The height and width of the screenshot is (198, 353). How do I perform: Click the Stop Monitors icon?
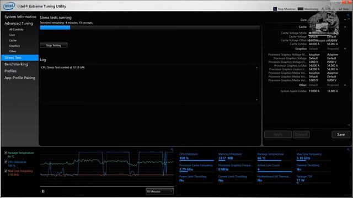(275, 9)
